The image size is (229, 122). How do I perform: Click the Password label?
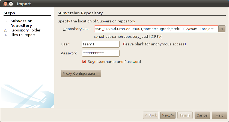click(x=70, y=53)
